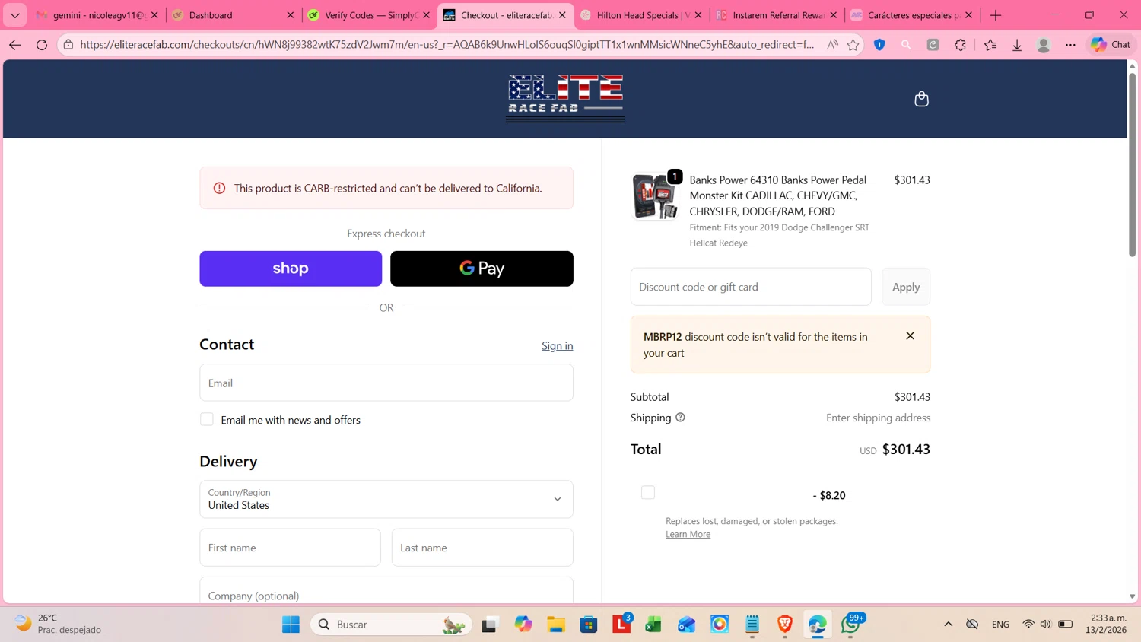The width and height of the screenshot is (1141, 642).
Task: Reload the checkout page
Action: 42,45
